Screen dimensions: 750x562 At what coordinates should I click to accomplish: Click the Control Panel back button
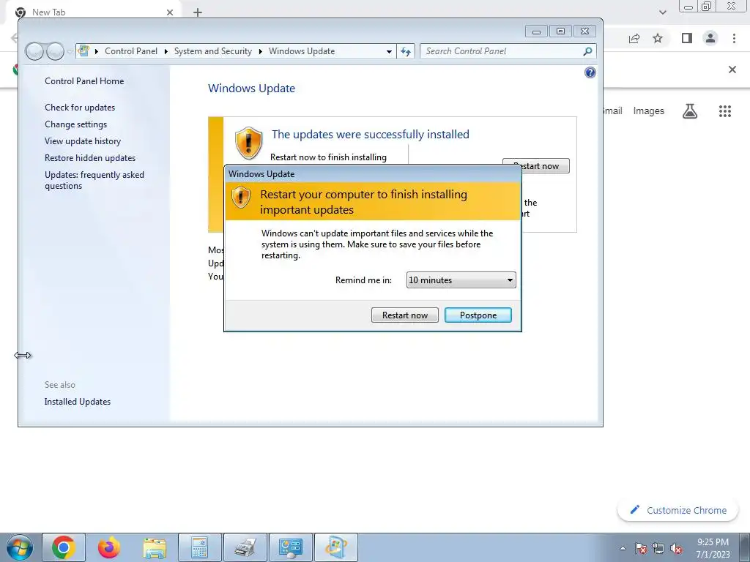(x=35, y=51)
